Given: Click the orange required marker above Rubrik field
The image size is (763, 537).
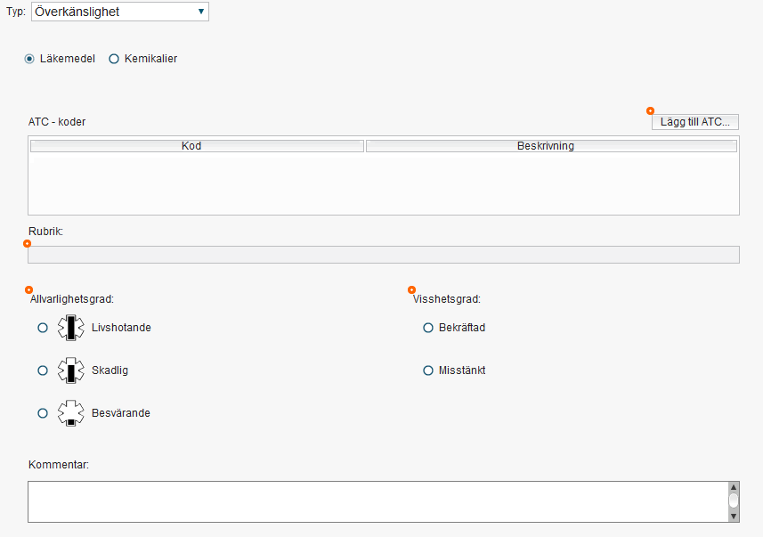Looking at the screenshot, I should click(27, 243).
